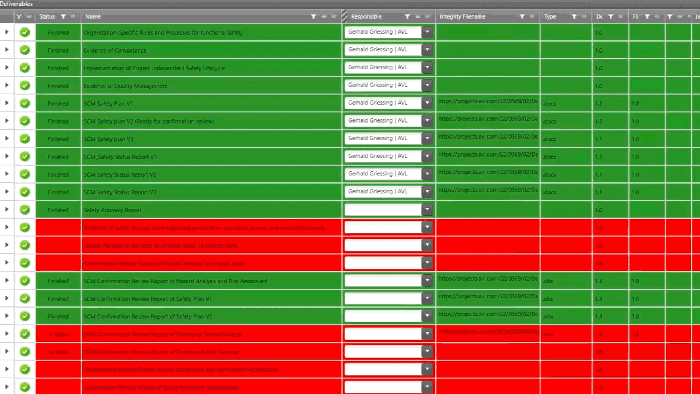Click the filter icon in the Status column
The height and width of the screenshot is (394, 700).
click(63, 16)
